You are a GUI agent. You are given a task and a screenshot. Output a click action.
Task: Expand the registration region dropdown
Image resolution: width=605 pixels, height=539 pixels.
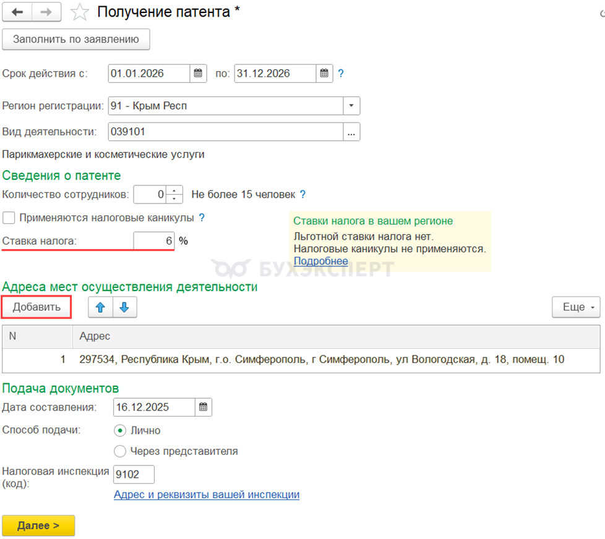pos(351,106)
